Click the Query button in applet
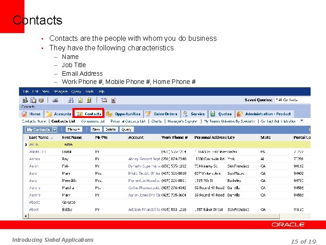This screenshot has width=326, height=245. [126, 129]
